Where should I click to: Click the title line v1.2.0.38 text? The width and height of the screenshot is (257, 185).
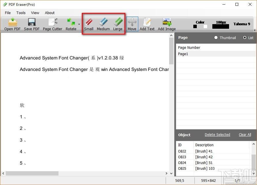[108, 58]
